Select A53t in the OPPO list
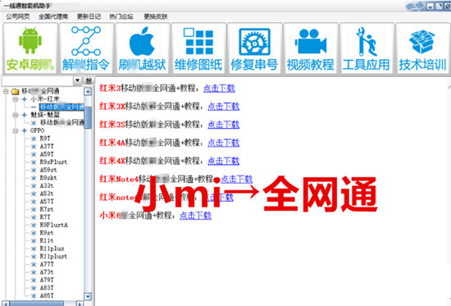Screen dimensions: 451x306 coord(47,194)
